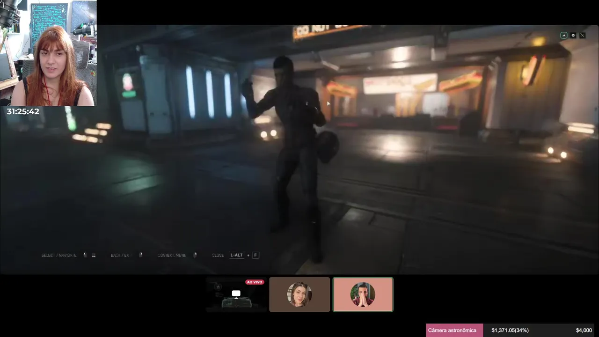Image resolution: width=599 pixels, height=337 pixels.
Task: Click the SELECT / NAVIGATE hint text
Action: (x=59, y=255)
